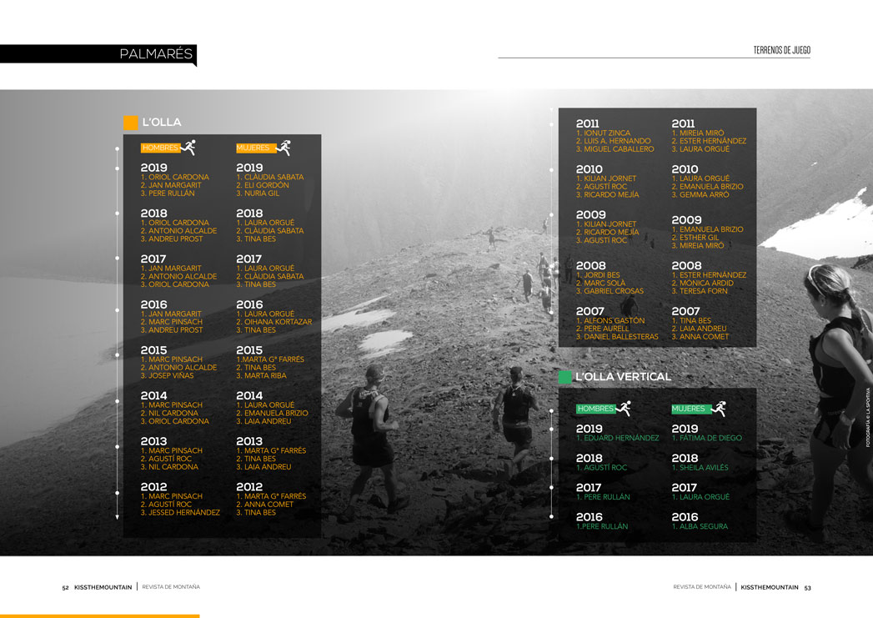
Task: Open the TERRENOS DE JUEGO section label
Action: pos(781,50)
